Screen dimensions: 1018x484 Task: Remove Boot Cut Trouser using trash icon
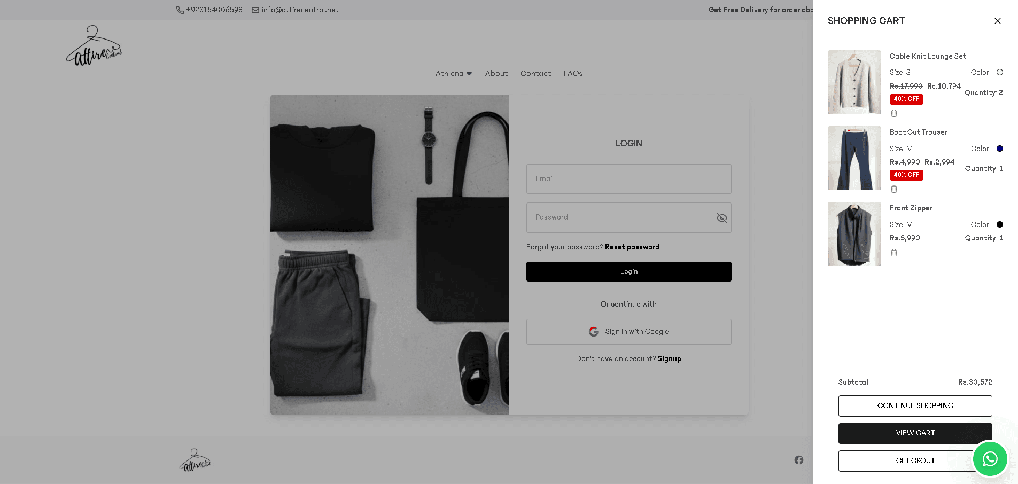click(x=894, y=189)
